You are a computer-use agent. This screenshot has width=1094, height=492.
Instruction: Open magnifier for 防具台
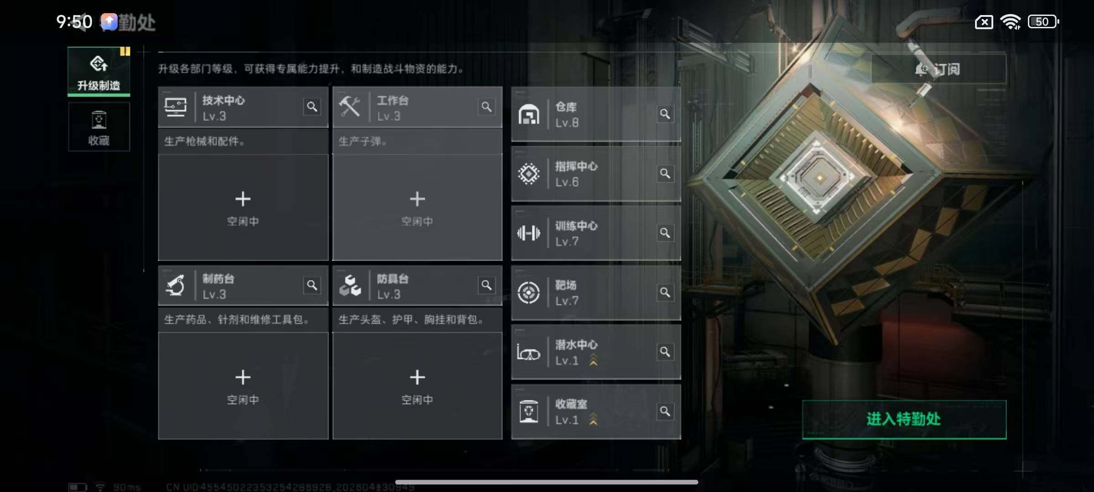pyautogui.click(x=486, y=286)
